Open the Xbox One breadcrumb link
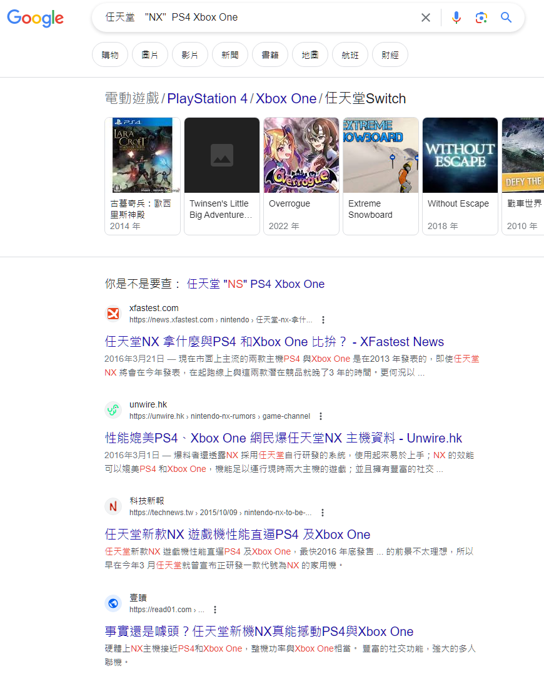 (286, 98)
